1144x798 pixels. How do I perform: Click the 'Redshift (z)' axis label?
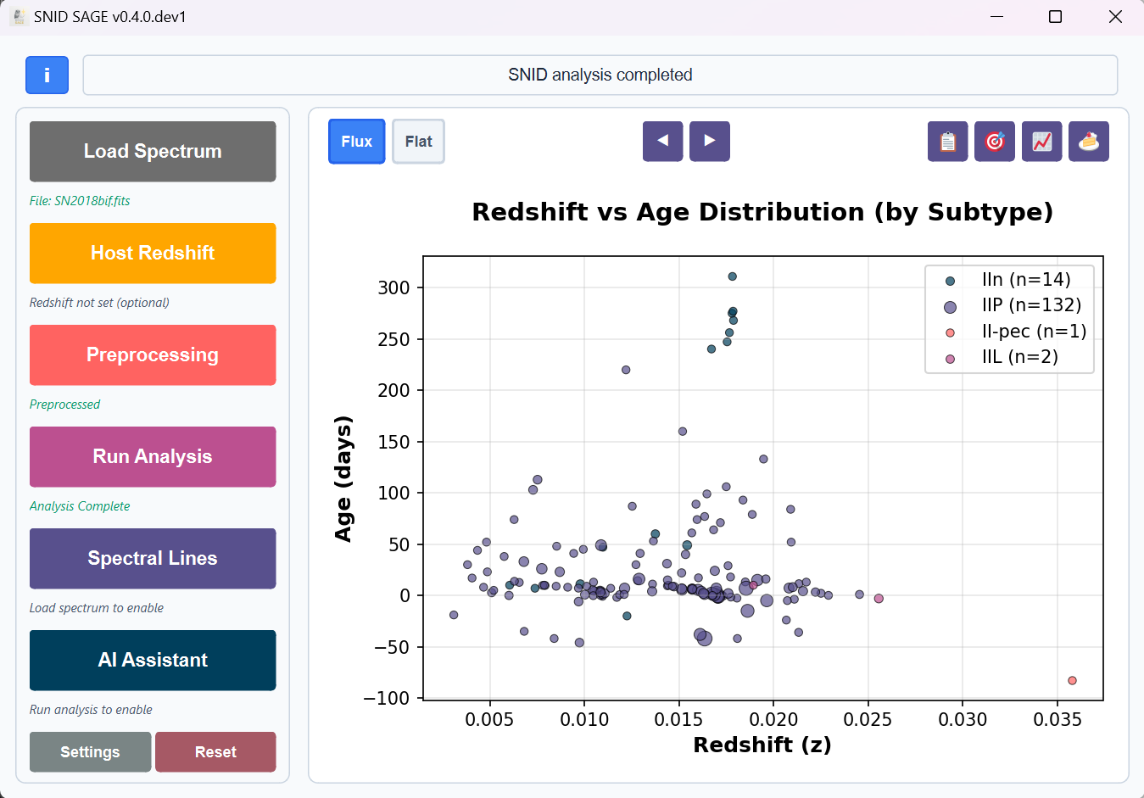tap(762, 745)
